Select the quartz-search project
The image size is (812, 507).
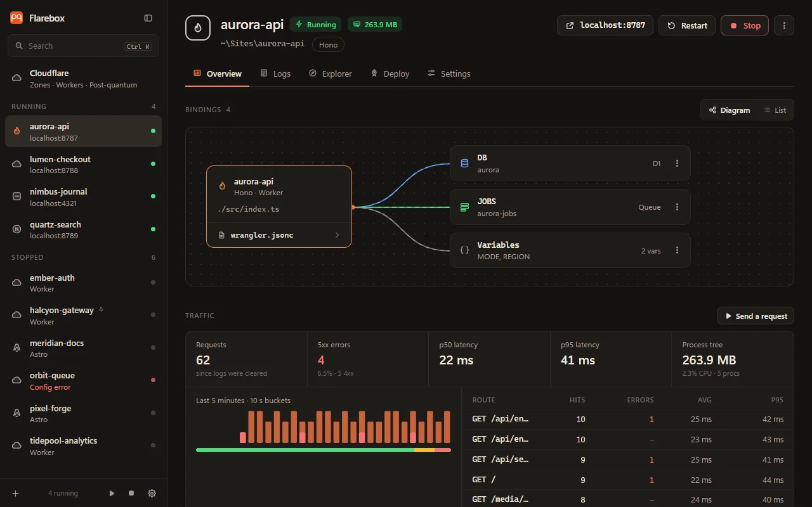tap(83, 229)
